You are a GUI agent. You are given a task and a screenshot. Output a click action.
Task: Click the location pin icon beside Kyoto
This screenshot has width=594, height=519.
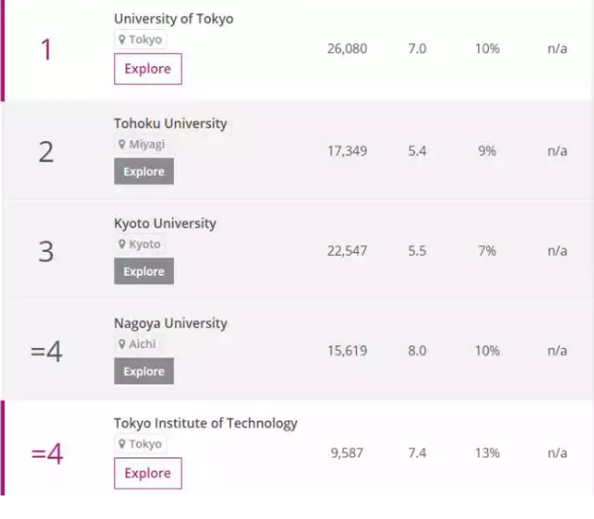click(x=121, y=244)
